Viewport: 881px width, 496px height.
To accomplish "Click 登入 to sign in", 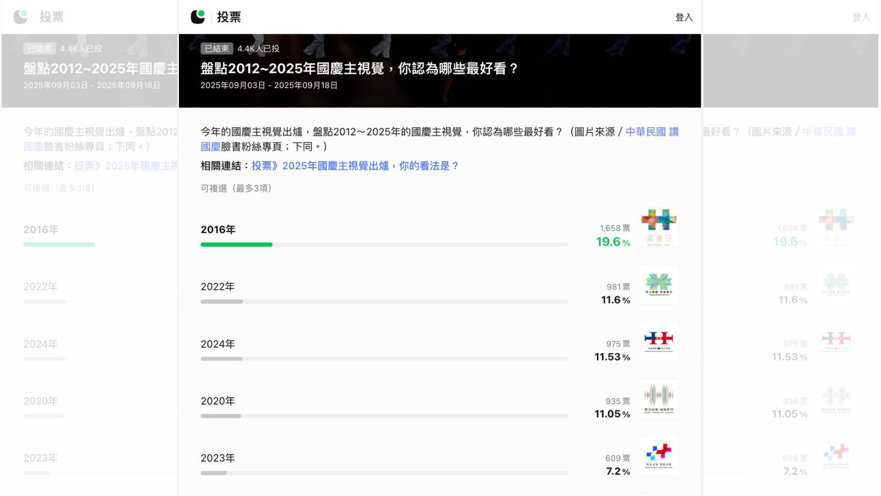I will coord(684,17).
